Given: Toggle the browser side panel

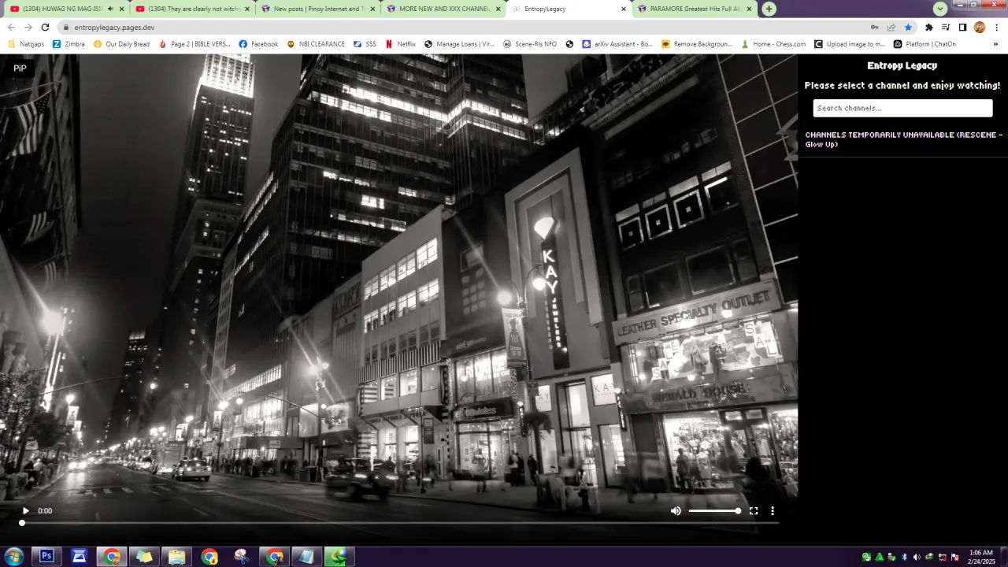Looking at the screenshot, I should [x=962, y=27].
